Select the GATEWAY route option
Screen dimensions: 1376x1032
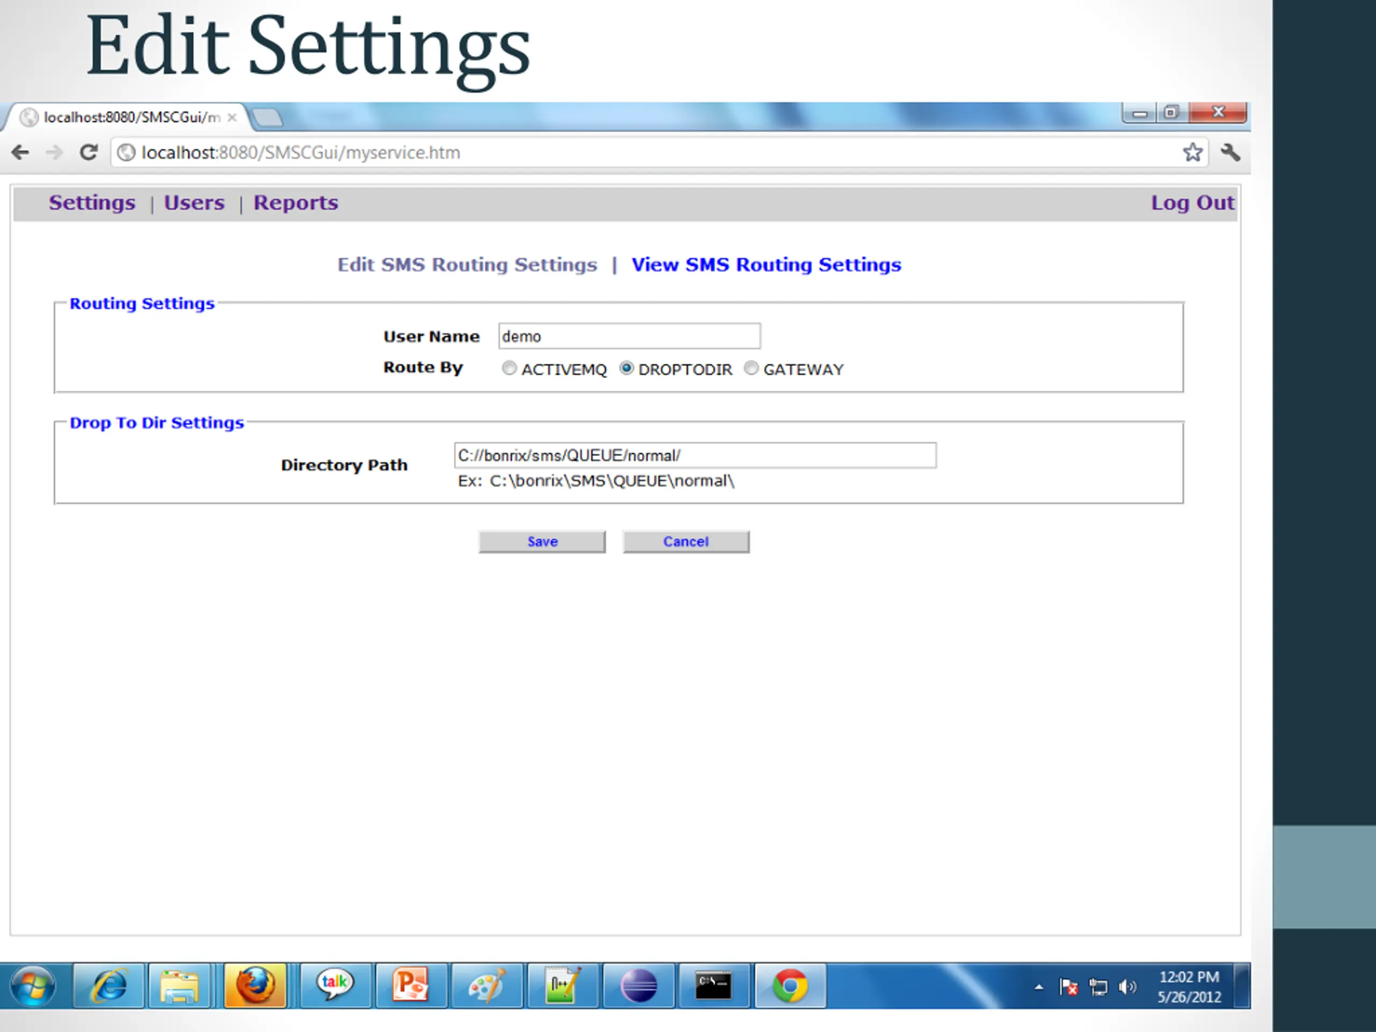pyautogui.click(x=751, y=368)
